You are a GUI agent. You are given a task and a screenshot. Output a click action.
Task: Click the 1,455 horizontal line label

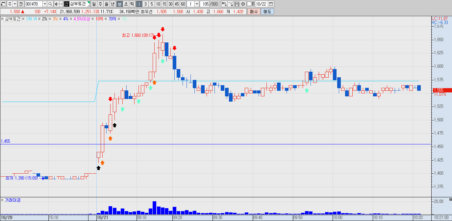(6, 141)
